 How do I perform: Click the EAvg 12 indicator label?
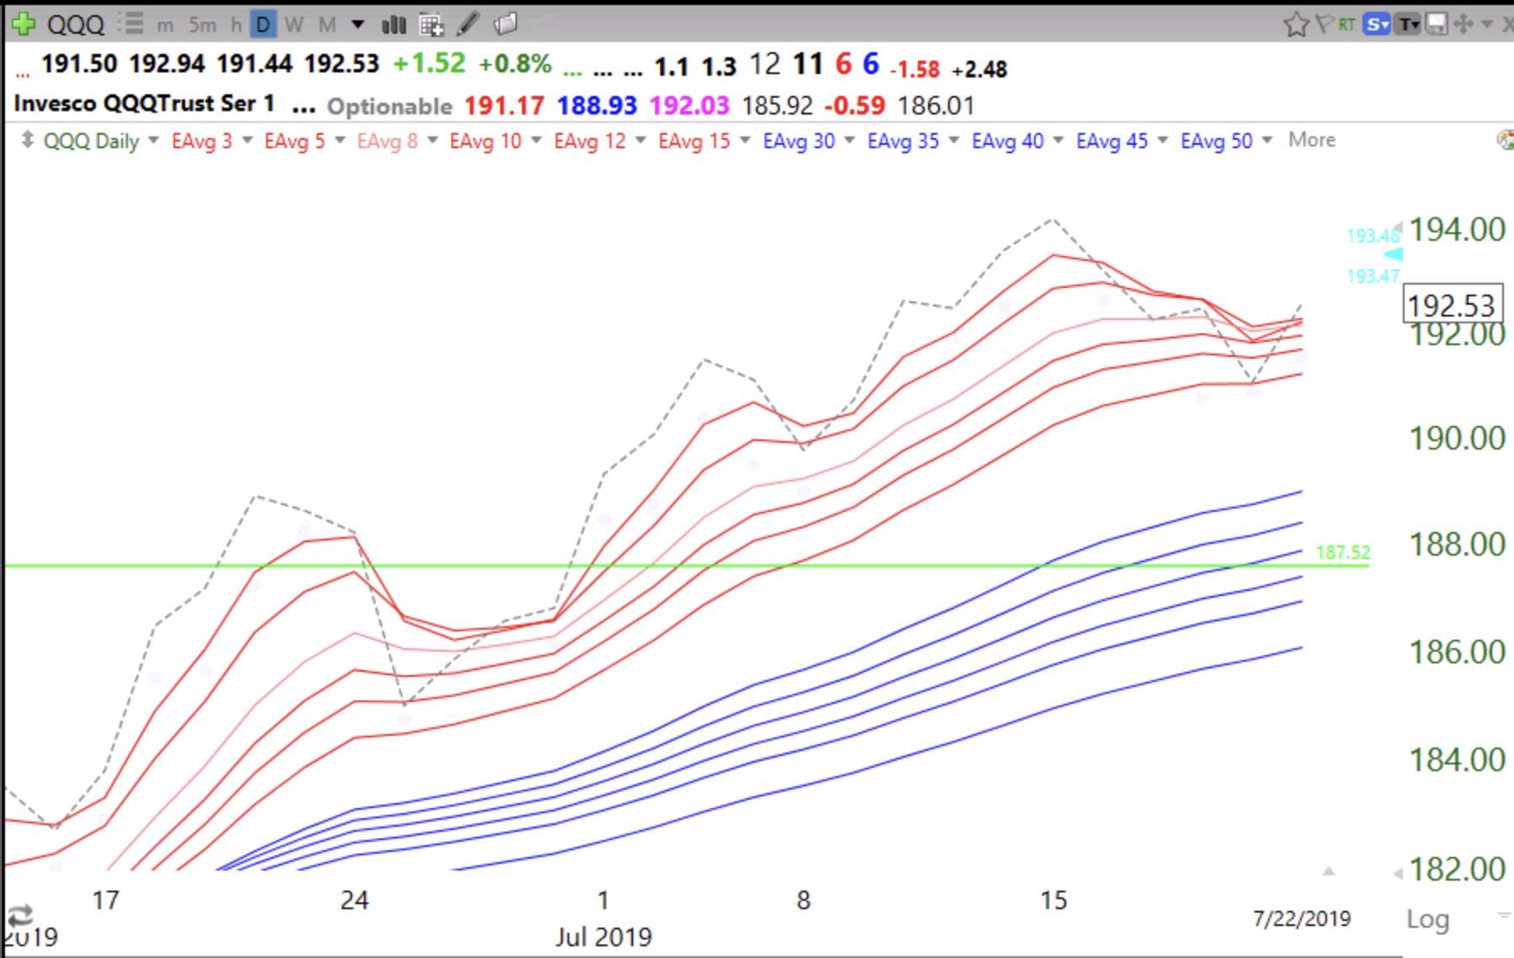[589, 141]
